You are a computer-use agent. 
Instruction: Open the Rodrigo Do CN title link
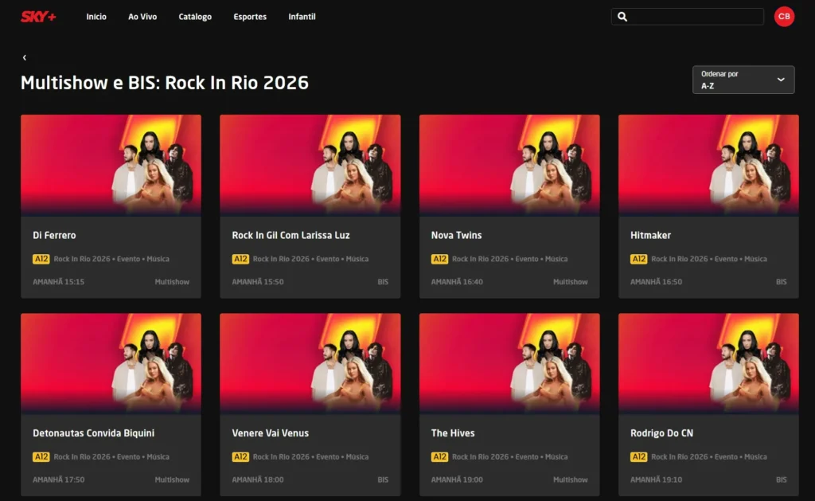661,433
